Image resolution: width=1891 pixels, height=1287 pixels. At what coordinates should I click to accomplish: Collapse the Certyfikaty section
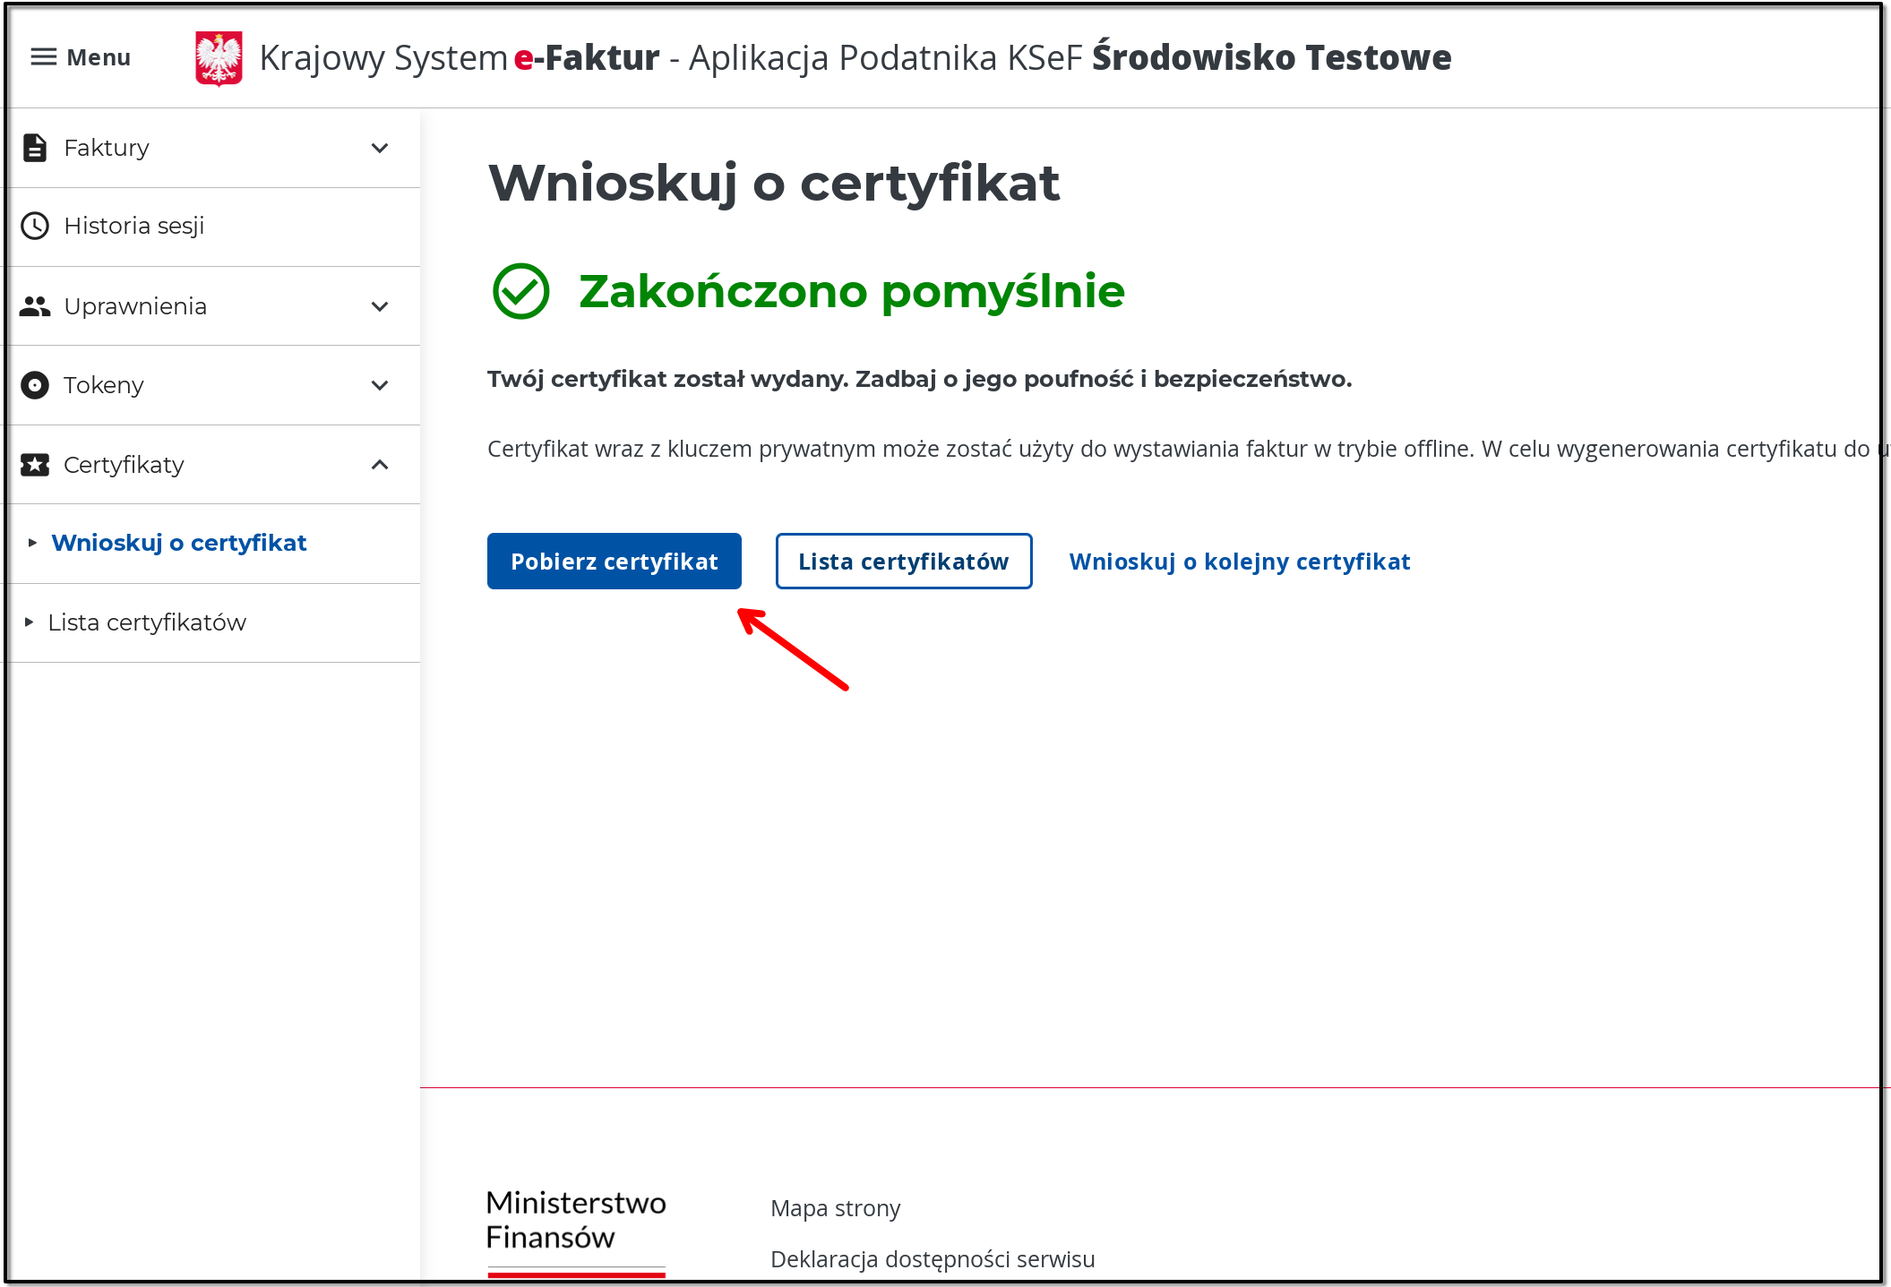[381, 464]
